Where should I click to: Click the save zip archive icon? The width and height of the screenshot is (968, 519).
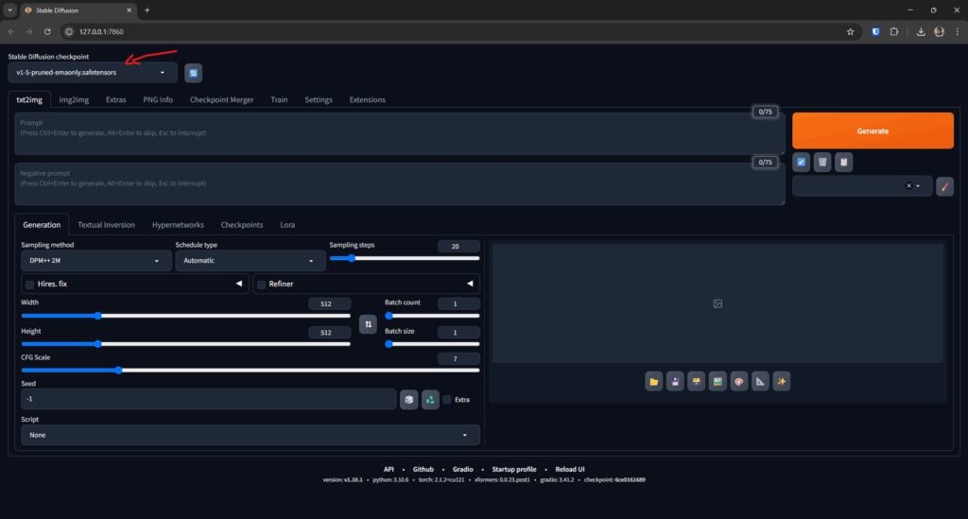click(x=697, y=381)
